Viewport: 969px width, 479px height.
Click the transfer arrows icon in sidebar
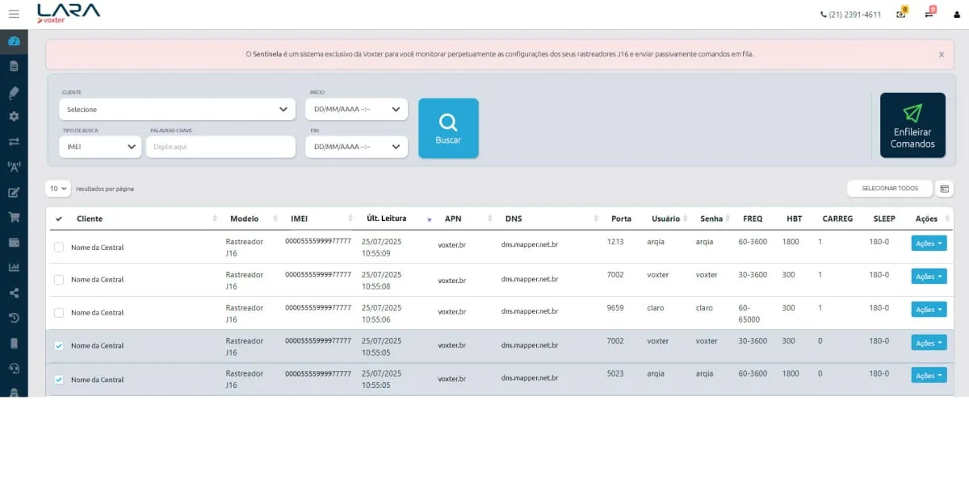(x=14, y=141)
